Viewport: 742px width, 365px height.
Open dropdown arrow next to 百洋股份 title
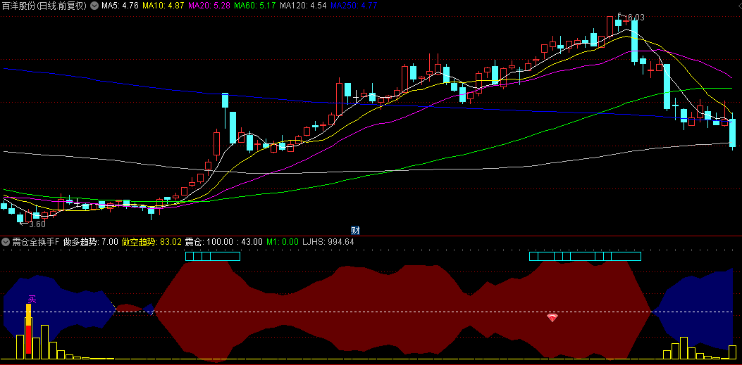coord(94,6)
